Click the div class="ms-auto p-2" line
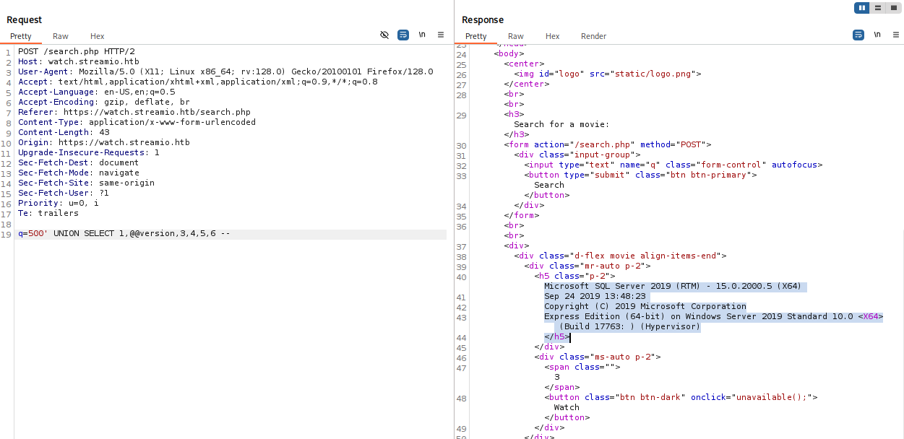This screenshot has height=439, width=904. tap(597, 357)
